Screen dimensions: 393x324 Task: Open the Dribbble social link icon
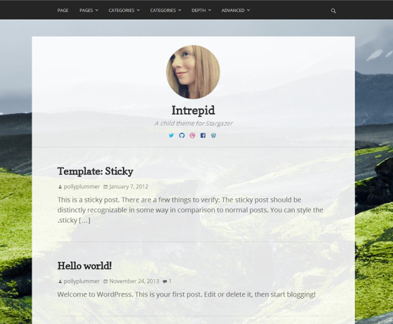(192, 136)
